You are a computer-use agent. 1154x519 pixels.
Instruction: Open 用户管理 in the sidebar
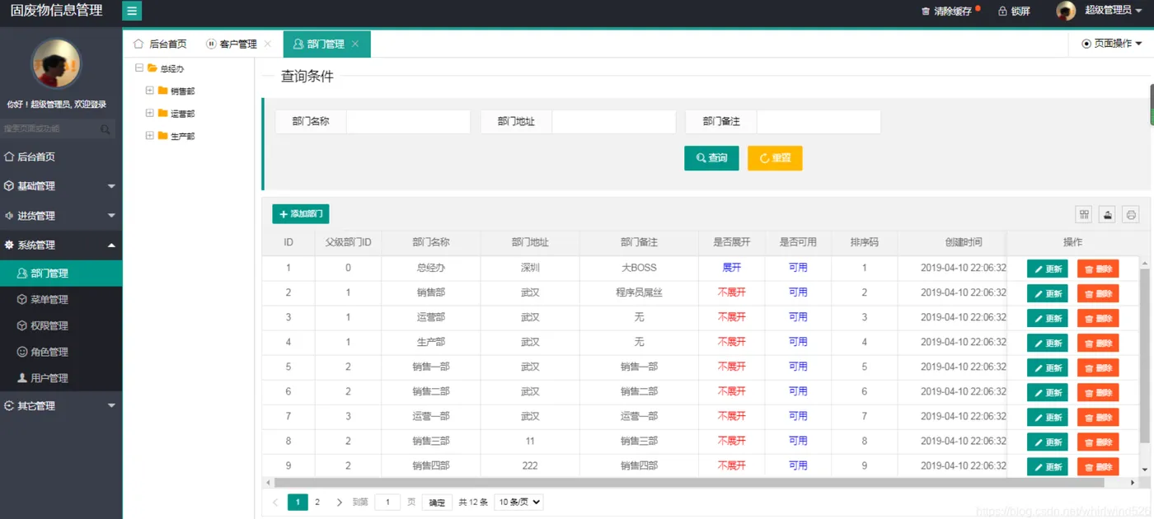61,379
